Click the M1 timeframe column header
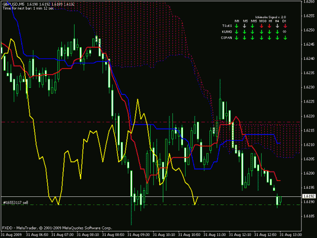The height and width of the screenshot is (238, 317). (237, 21)
